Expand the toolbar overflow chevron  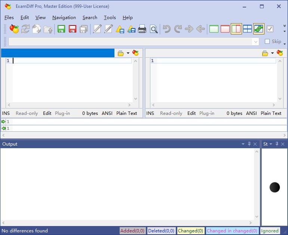[285, 26]
